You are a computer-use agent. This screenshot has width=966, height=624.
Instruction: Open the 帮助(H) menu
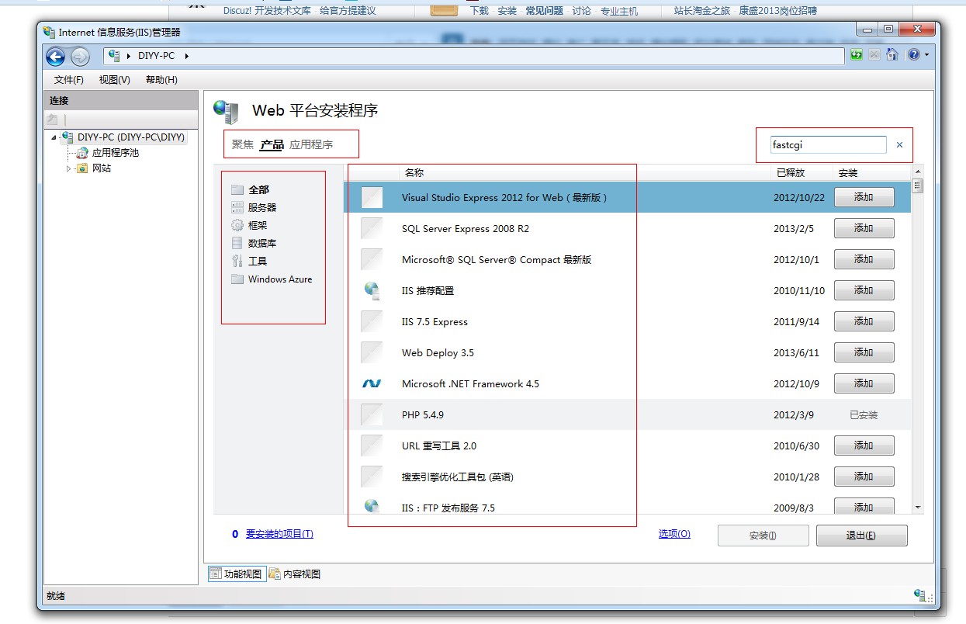point(161,80)
